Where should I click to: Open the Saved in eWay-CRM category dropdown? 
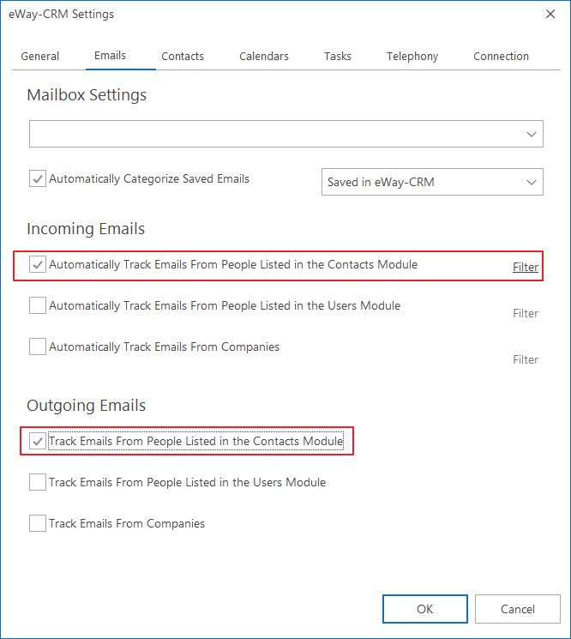[x=432, y=182]
